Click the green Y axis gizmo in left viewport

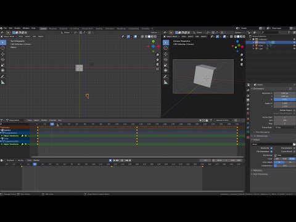153,41
